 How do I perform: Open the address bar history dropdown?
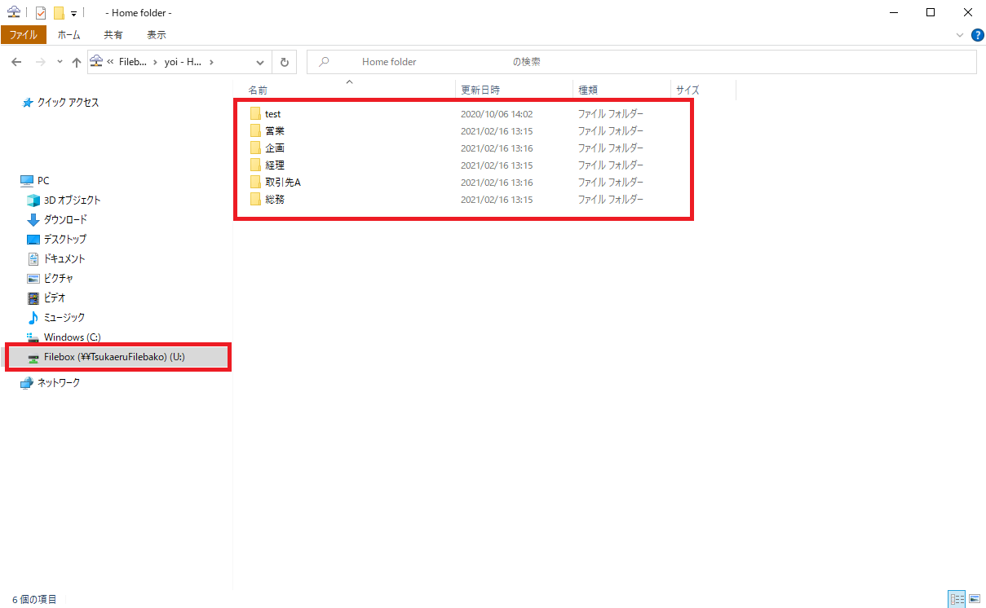[260, 62]
